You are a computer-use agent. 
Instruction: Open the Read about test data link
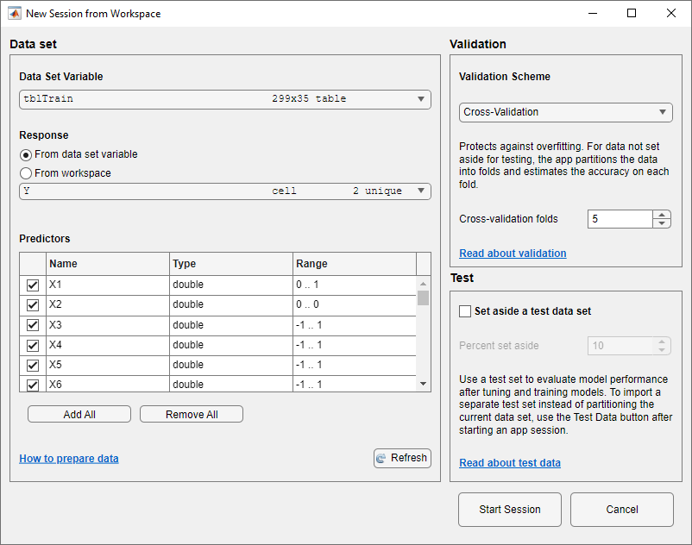[509, 462]
